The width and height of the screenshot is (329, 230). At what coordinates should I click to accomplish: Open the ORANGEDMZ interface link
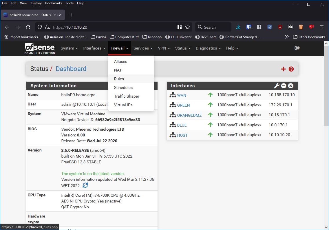(x=189, y=115)
